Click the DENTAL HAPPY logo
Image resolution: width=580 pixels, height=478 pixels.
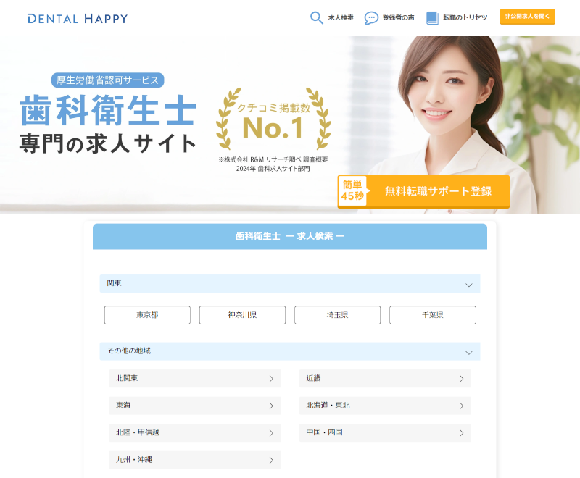click(76, 17)
